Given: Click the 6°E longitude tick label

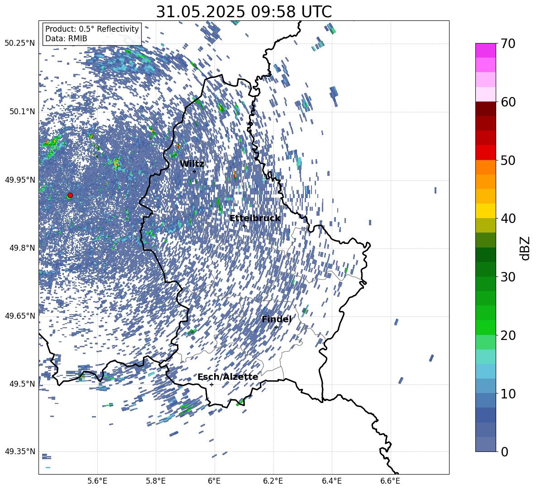Looking at the screenshot, I should (x=214, y=481).
